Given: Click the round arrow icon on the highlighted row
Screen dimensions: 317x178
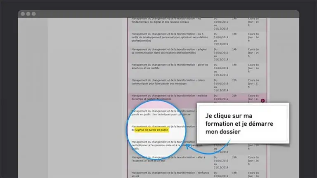Looking at the screenshot, I should (263, 101).
